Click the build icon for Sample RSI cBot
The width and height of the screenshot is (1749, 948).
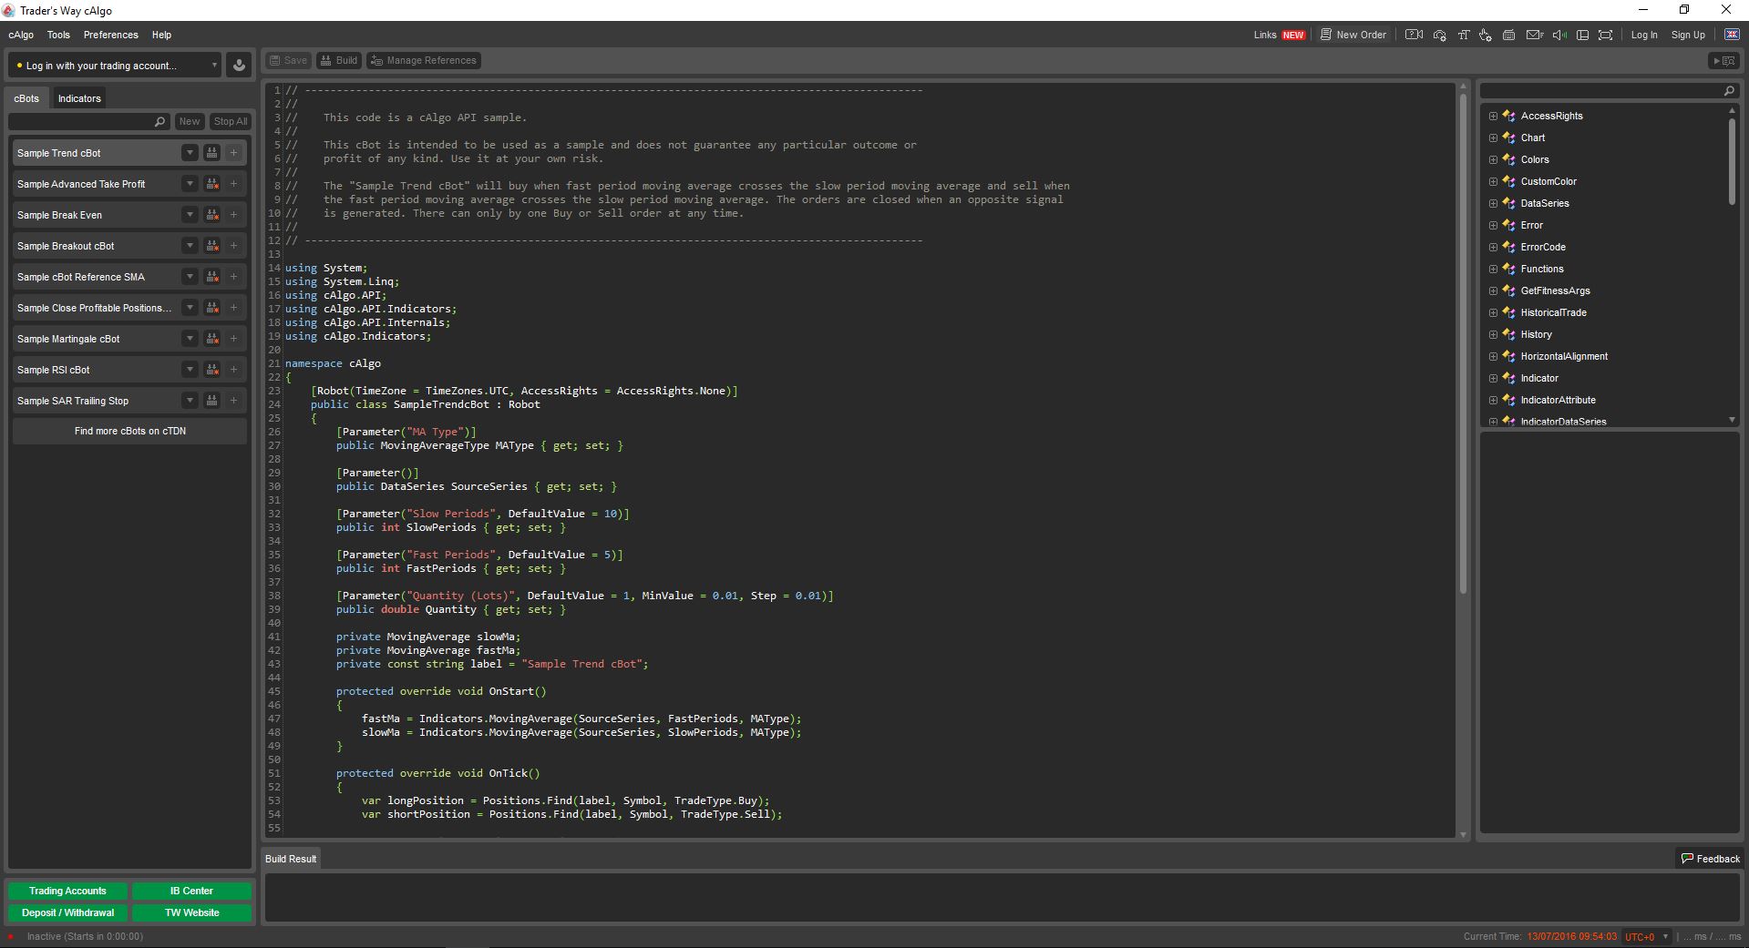click(x=212, y=370)
